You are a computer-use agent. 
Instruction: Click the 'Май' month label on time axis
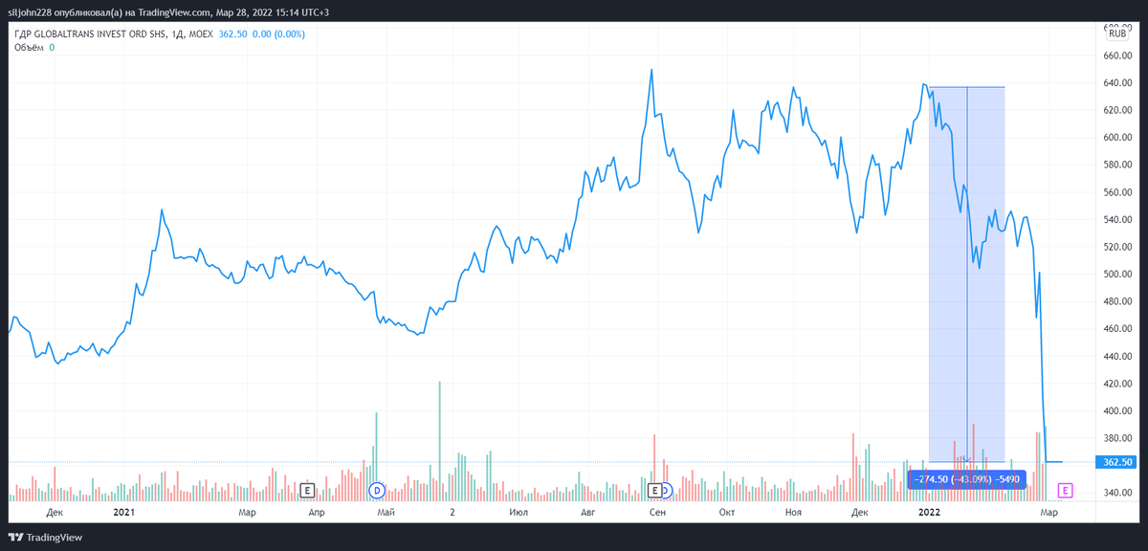click(386, 514)
